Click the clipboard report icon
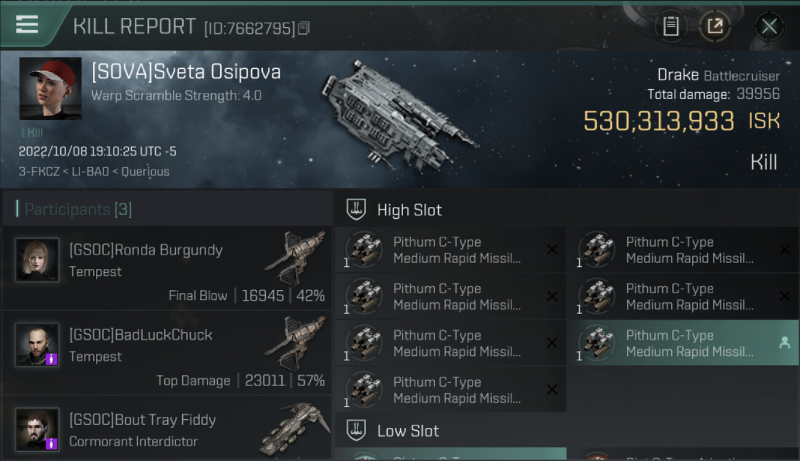The width and height of the screenshot is (800, 461). pos(671,26)
